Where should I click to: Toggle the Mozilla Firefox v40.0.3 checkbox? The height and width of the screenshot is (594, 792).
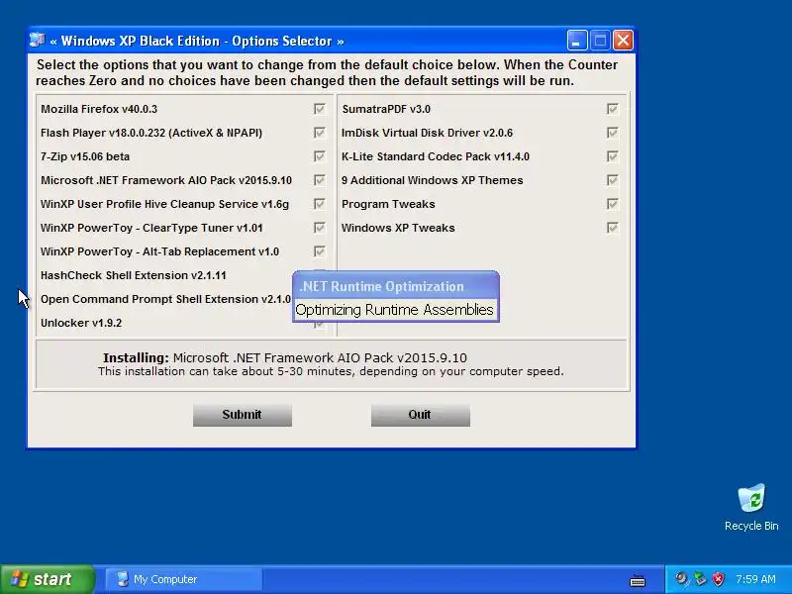[319, 109]
